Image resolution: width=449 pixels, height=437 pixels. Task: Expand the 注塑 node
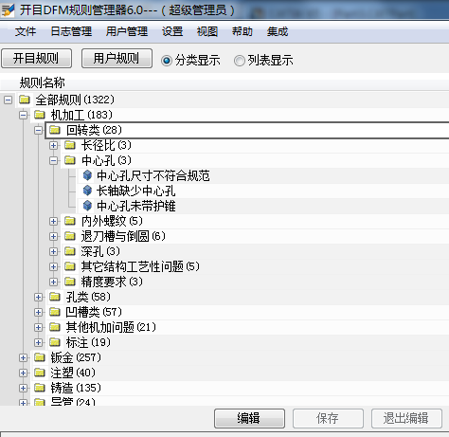23,373
